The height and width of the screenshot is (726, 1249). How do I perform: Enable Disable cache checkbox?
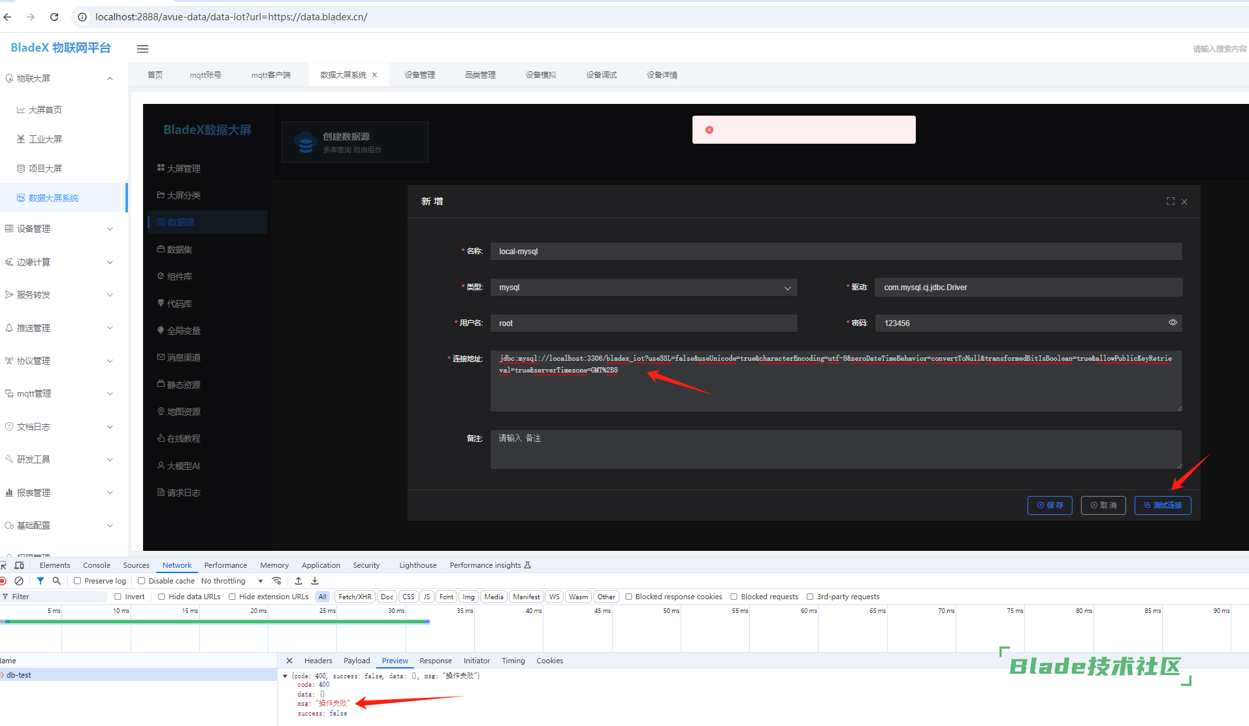(x=141, y=581)
